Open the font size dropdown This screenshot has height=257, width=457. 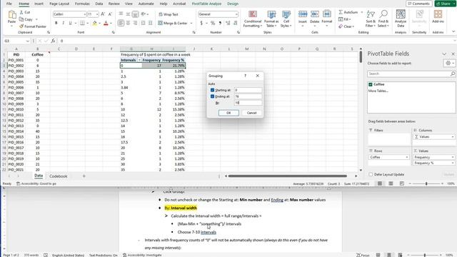97,14
